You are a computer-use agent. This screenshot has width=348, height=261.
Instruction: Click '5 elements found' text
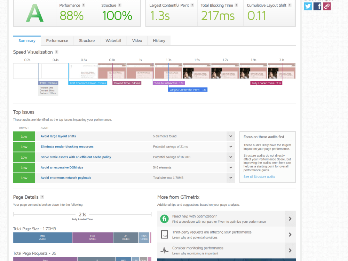click(x=165, y=136)
